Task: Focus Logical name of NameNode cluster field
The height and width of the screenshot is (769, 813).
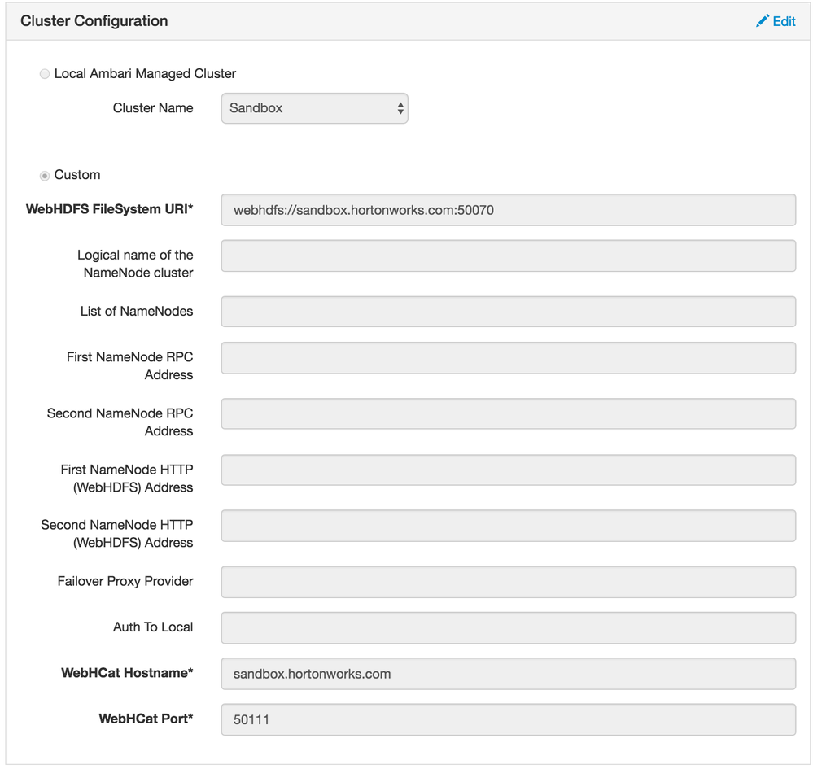Action: pos(508,256)
